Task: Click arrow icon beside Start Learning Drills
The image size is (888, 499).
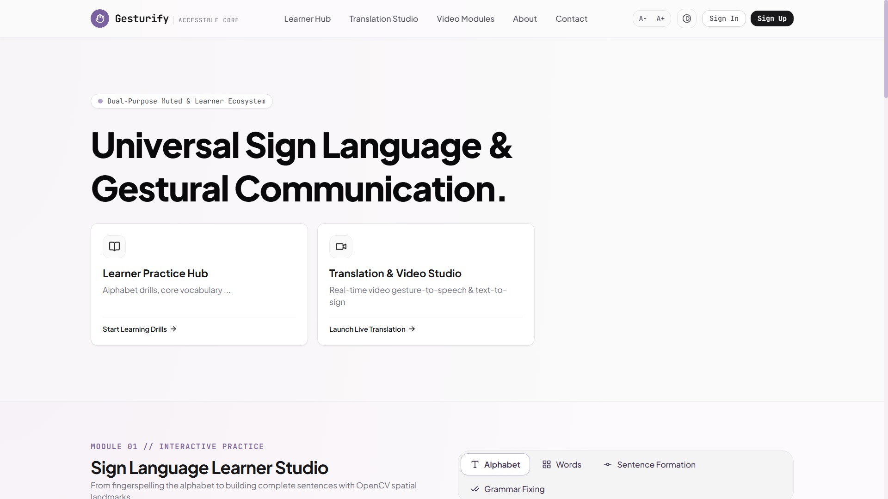Action: [173, 329]
